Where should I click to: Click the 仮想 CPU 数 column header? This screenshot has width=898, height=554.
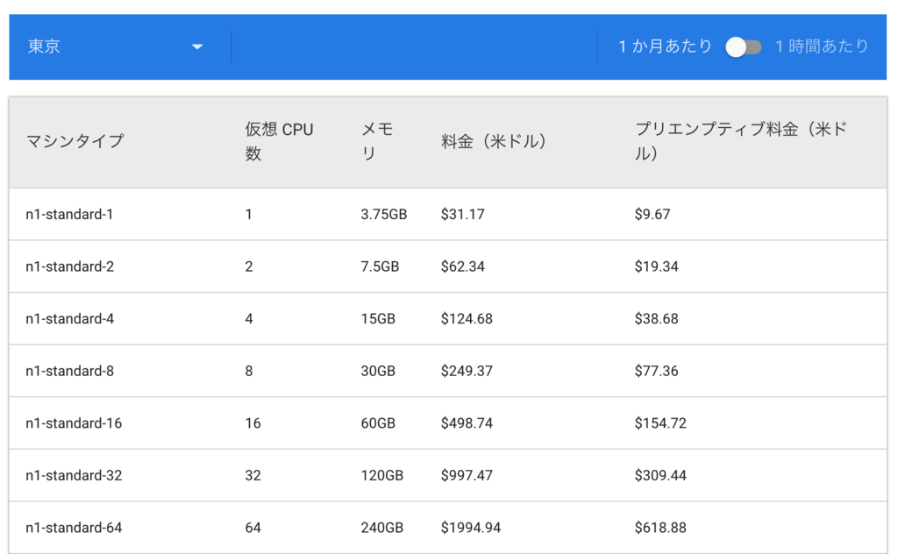tap(279, 141)
